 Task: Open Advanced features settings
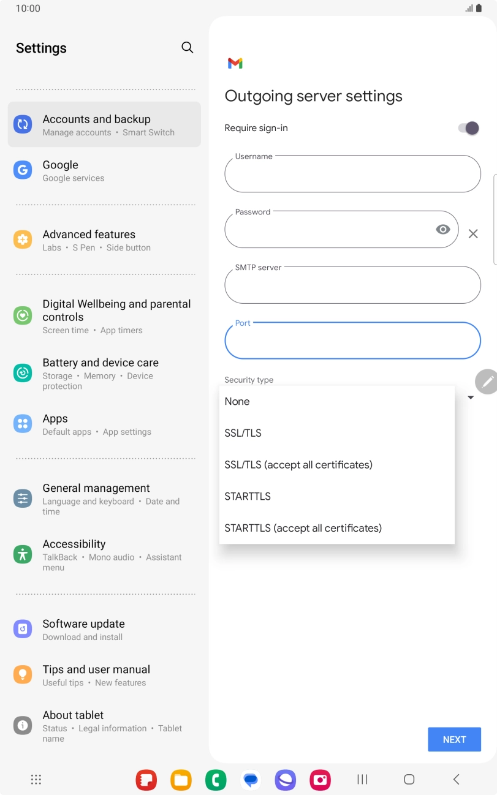(x=104, y=240)
